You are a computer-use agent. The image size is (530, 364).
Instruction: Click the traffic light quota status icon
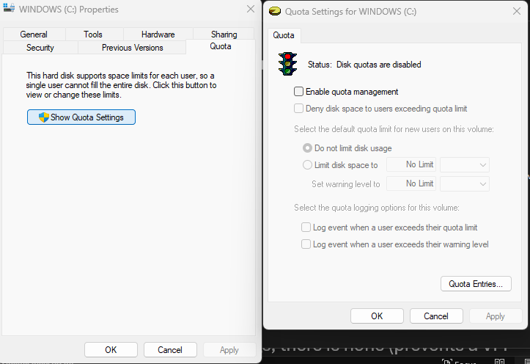pos(287,64)
